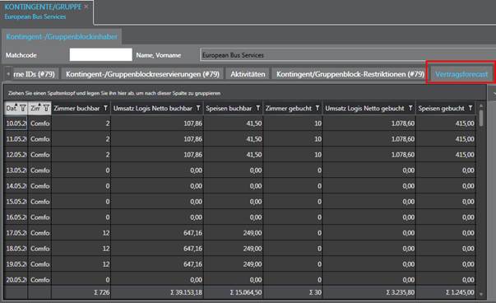Image resolution: width=496 pixels, height=303 pixels.
Task: Click the Σ 1.245,00 total cell
Action: tap(446, 292)
